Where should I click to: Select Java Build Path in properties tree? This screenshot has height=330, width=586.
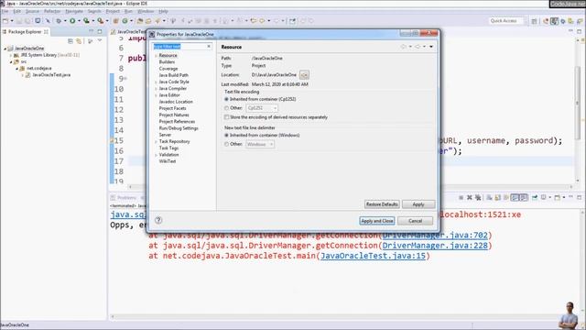(173, 75)
